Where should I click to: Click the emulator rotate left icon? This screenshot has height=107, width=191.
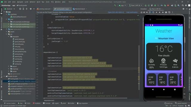click(x=150, y=12)
